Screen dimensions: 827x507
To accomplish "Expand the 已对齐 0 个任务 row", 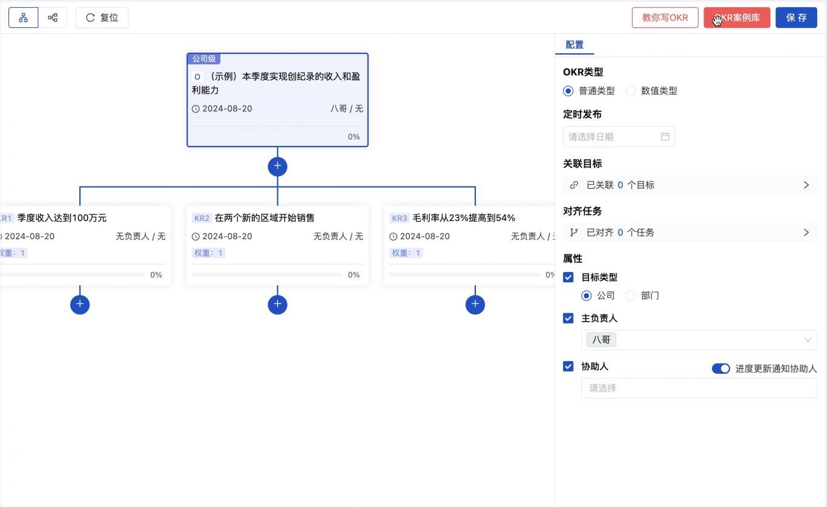I will pyautogui.click(x=690, y=233).
